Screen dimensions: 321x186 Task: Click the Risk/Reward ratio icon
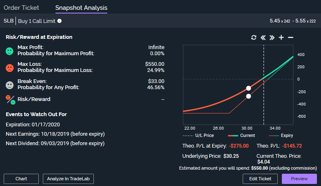pyautogui.click(x=10, y=99)
